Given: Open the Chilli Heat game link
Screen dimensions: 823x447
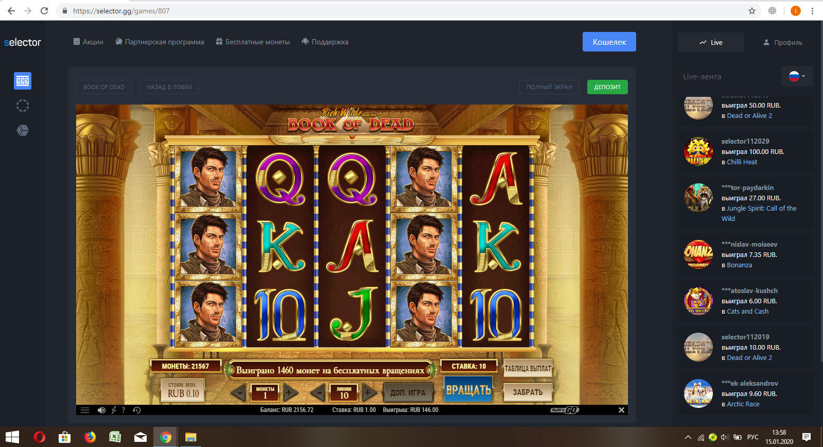Looking at the screenshot, I should pos(742,162).
